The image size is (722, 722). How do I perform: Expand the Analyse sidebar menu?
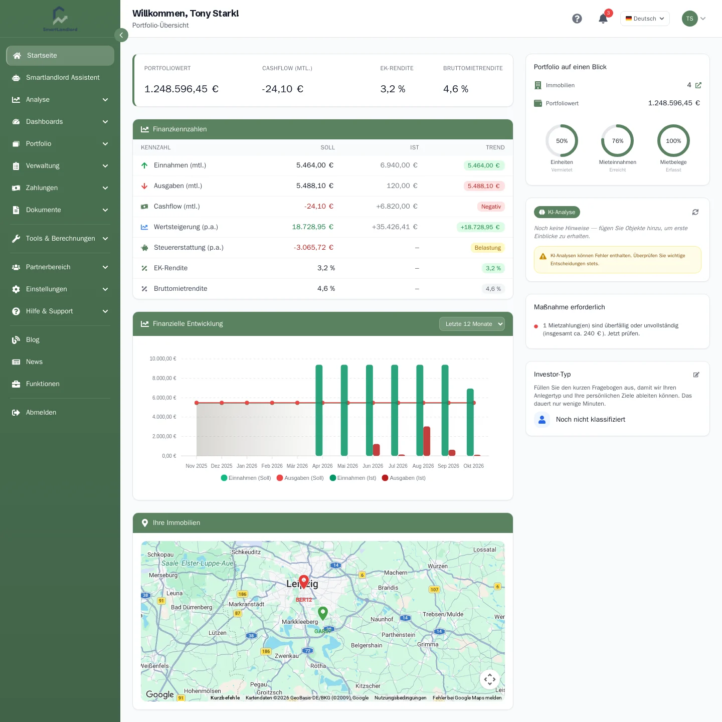[60, 100]
